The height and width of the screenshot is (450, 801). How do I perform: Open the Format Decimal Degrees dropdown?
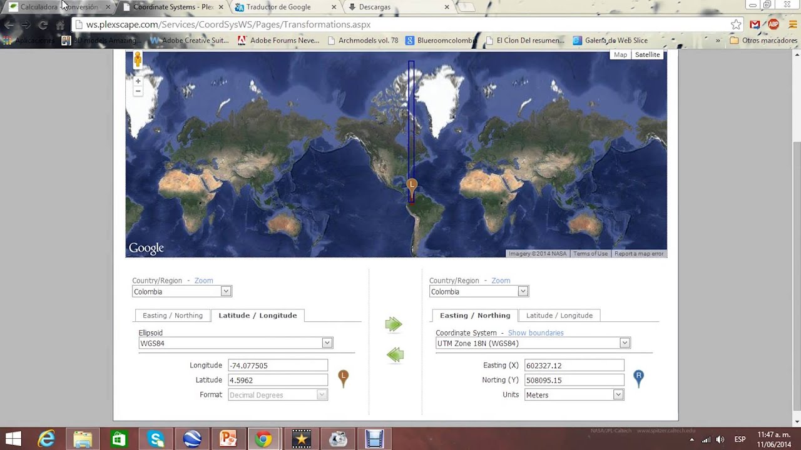pos(278,395)
